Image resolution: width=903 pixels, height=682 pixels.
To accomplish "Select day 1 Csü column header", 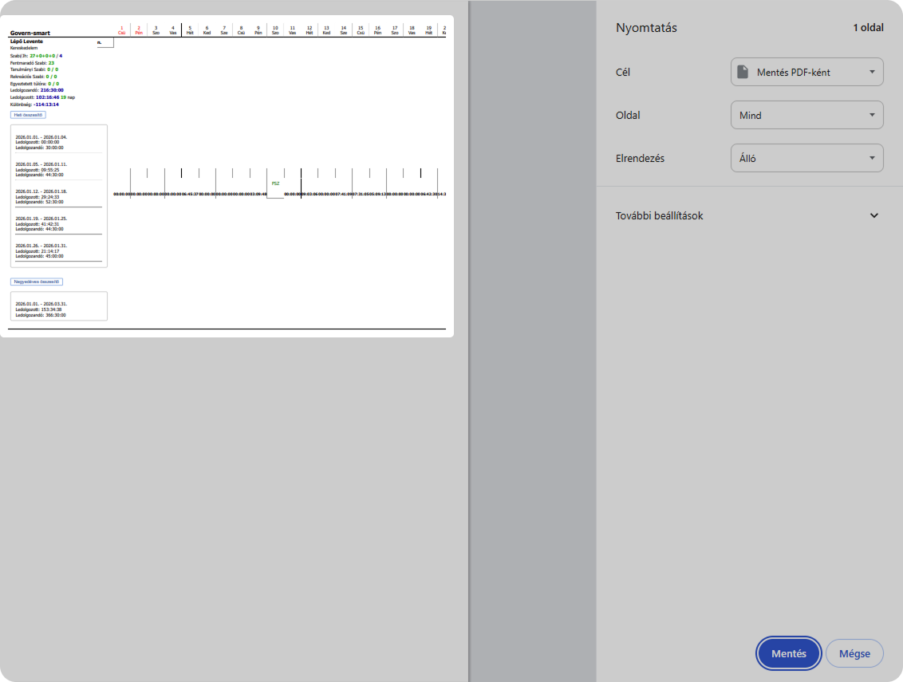I will (x=121, y=30).
